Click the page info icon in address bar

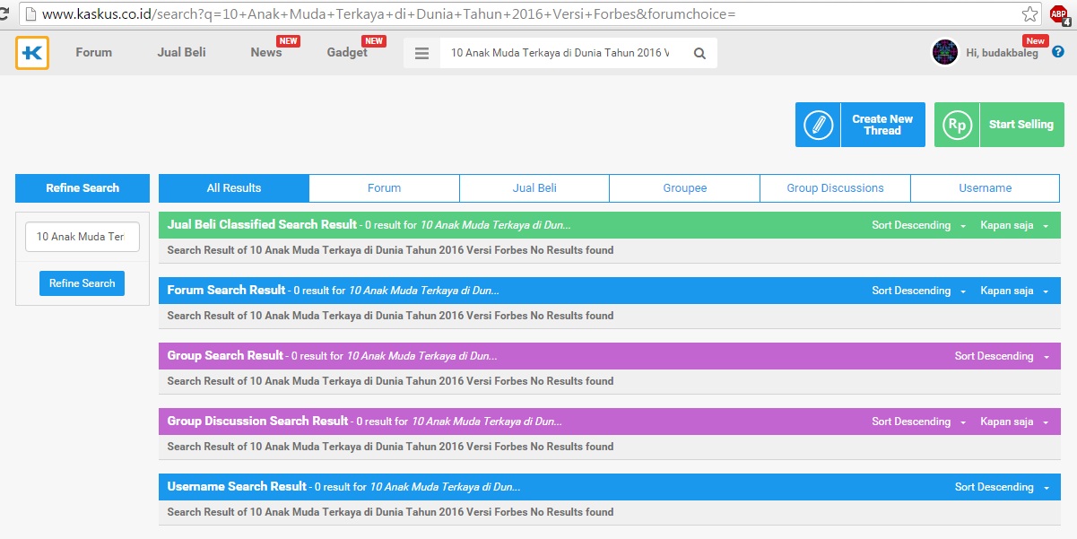[x=30, y=14]
